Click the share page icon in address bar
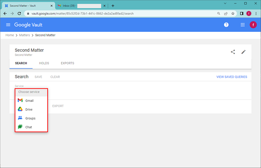 pos(226,13)
